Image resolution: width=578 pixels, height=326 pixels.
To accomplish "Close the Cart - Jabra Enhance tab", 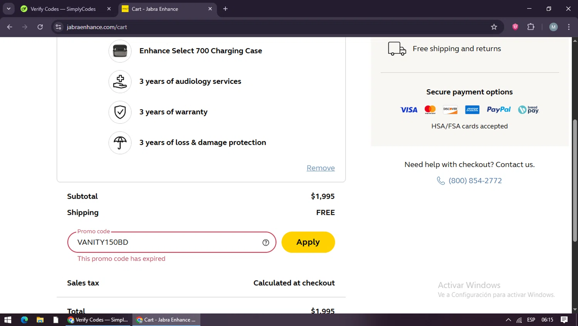I will point(210,9).
